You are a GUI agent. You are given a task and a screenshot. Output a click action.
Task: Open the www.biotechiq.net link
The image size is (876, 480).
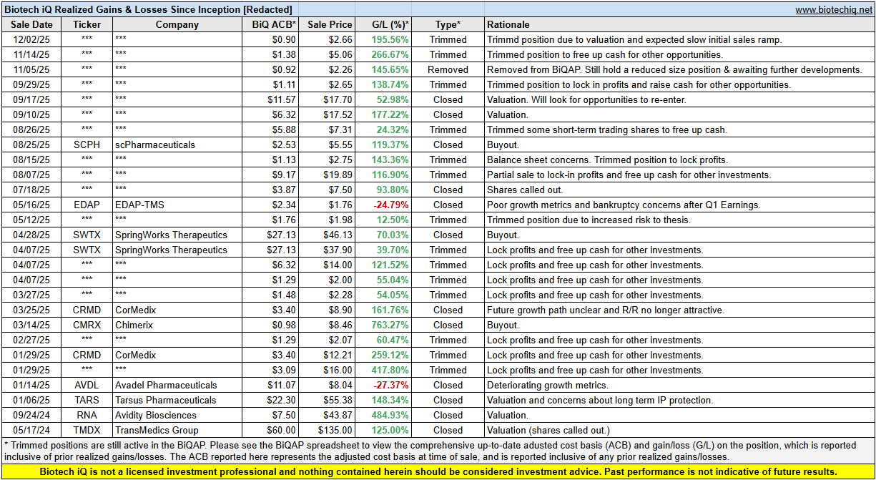(x=832, y=9)
